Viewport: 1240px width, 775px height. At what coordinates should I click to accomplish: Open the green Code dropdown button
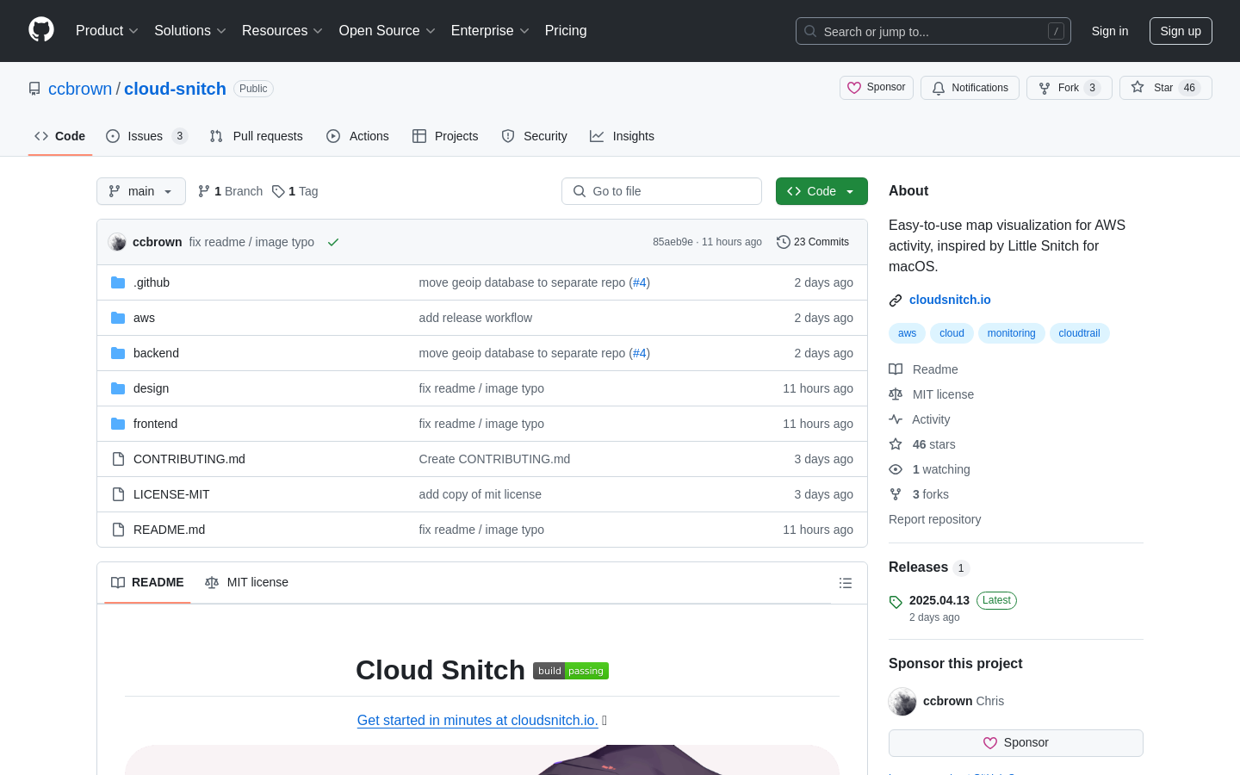point(821,191)
